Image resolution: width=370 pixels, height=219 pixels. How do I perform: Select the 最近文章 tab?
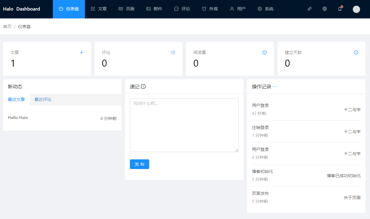click(16, 99)
